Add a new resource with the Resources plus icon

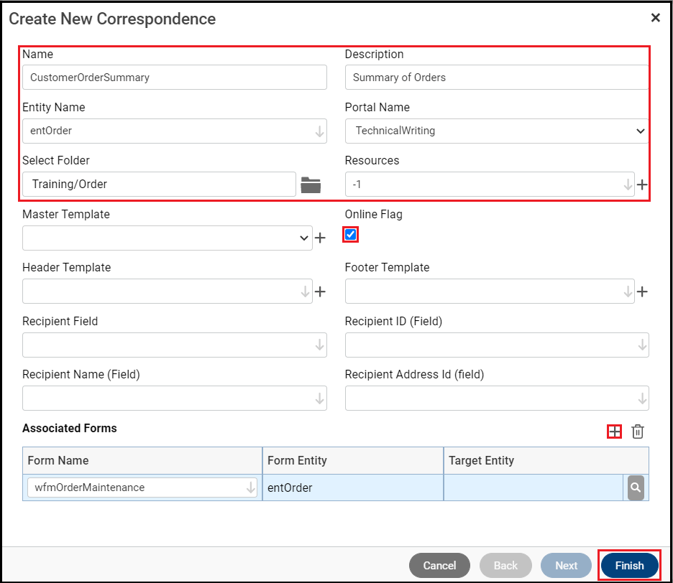[642, 185]
